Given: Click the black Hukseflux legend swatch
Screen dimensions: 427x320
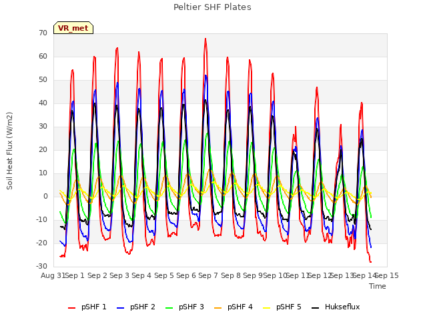Looking at the screenshot, I should click(316, 308).
